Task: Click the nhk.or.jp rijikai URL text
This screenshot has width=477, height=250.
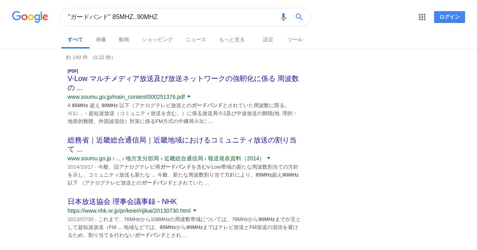Action: pyautogui.click(x=129, y=211)
